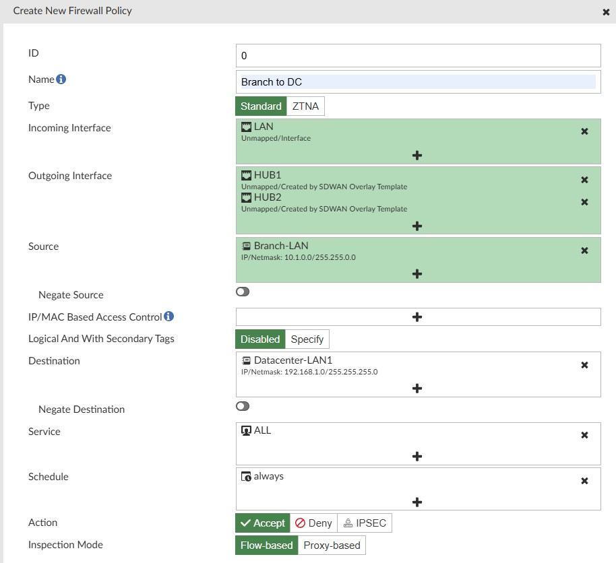Add IP/MAC Based Access Control entry

tap(417, 317)
